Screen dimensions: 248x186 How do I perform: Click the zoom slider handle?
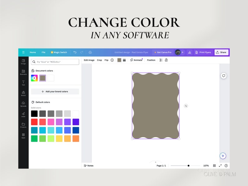[x=189, y=166]
